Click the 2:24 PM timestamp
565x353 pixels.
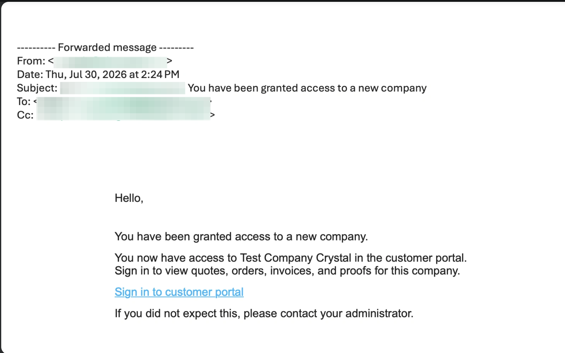coord(160,74)
